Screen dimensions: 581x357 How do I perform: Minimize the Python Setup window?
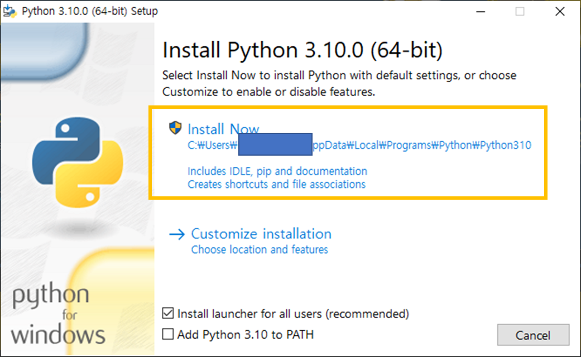[x=481, y=12]
